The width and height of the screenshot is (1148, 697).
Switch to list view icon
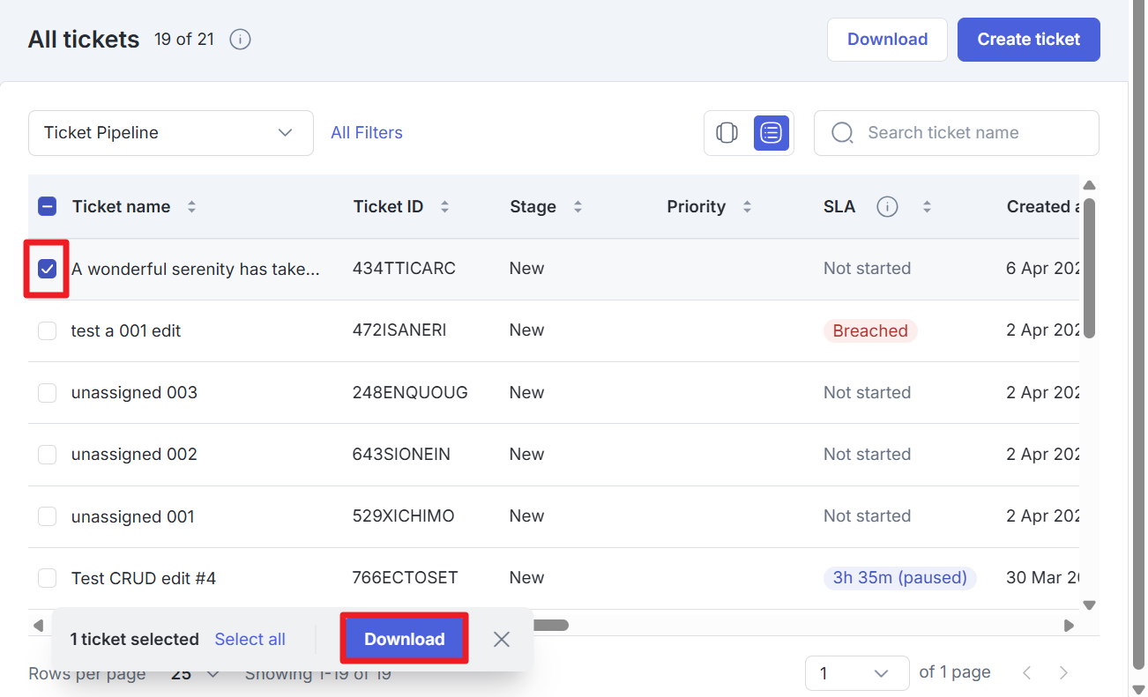pos(771,133)
